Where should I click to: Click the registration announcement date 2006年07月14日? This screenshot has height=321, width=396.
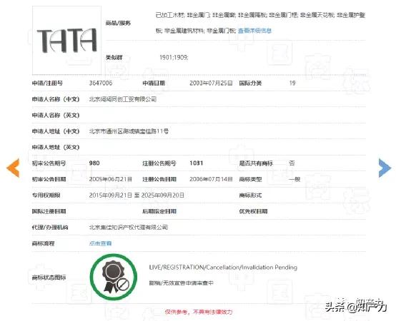coord(211,179)
